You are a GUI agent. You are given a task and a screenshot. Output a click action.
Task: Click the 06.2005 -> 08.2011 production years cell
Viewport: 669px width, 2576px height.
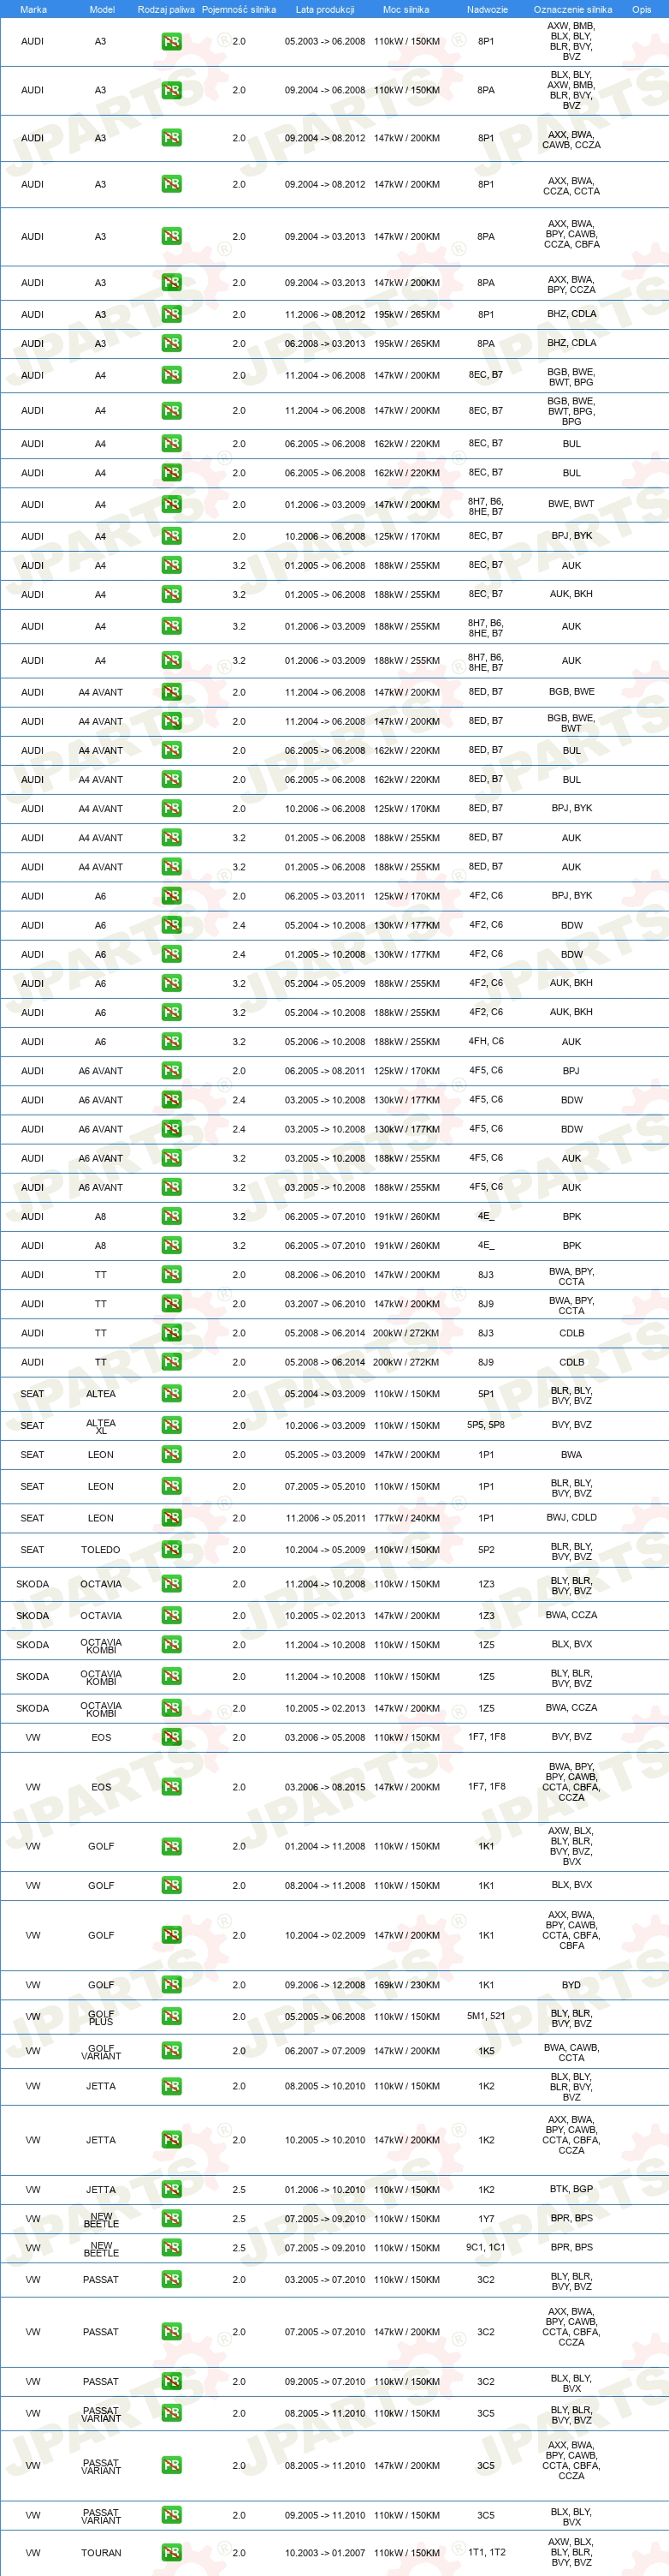pyautogui.click(x=324, y=1072)
